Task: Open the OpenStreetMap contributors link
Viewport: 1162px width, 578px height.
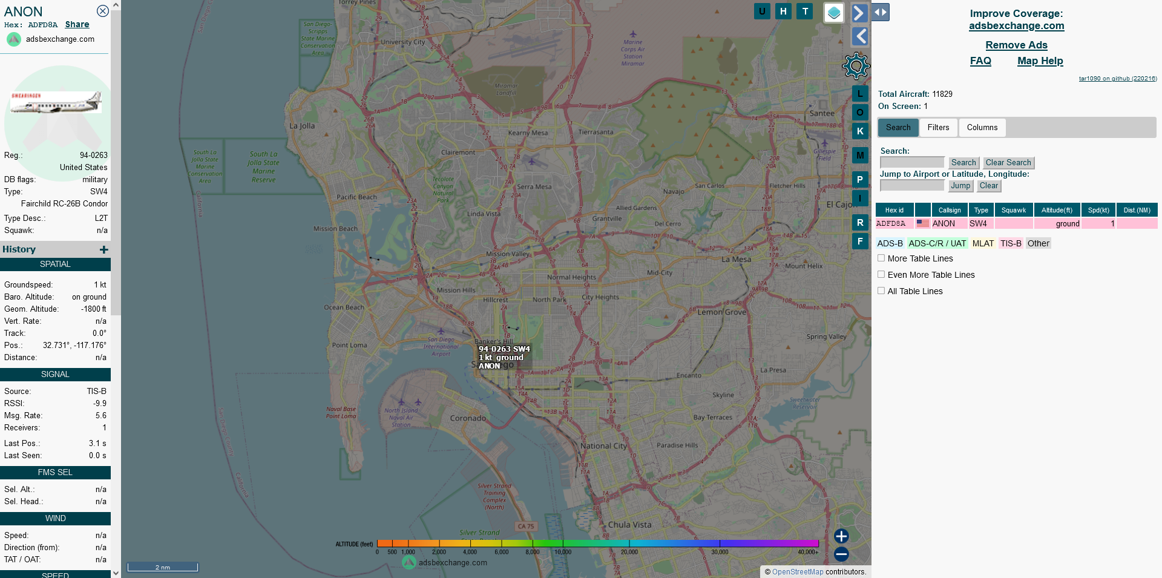Action: click(798, 572)
